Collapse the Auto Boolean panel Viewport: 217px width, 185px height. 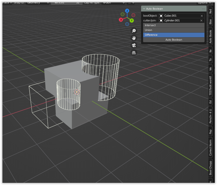144,9
